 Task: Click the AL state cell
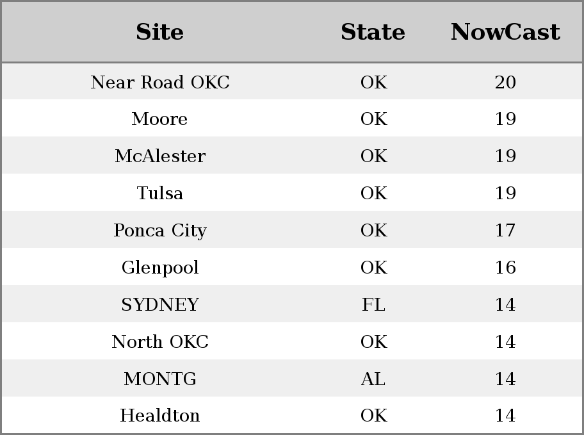(x=373, y=379)
